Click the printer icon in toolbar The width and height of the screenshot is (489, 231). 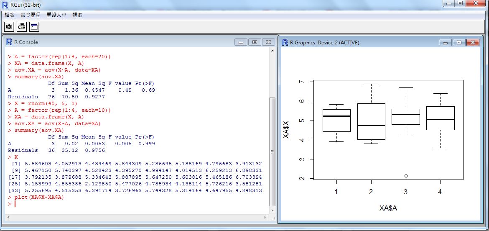click(22, 27)
